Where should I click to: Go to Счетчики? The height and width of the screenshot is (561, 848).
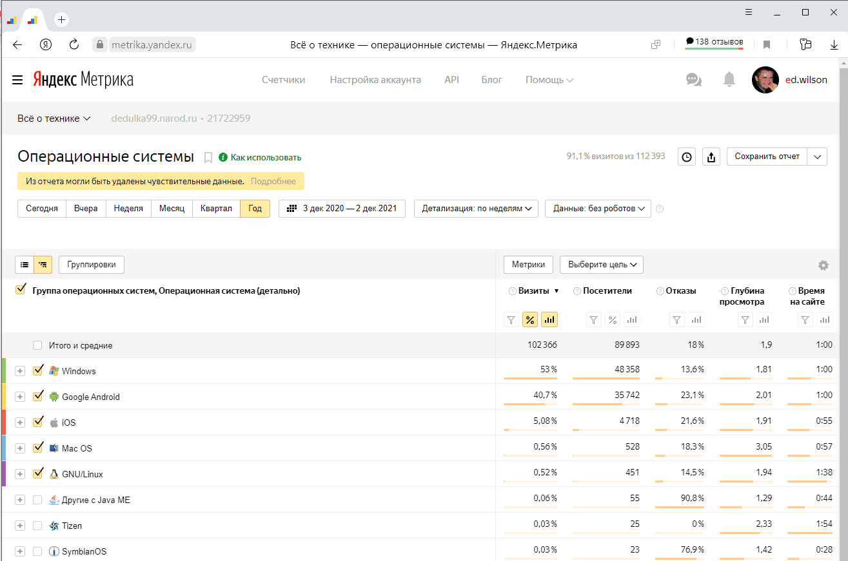(x=284, y=80)
